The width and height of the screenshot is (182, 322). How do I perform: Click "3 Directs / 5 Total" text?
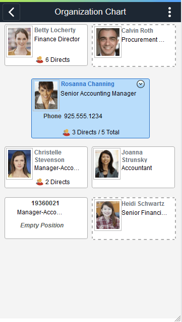(95, 132)
